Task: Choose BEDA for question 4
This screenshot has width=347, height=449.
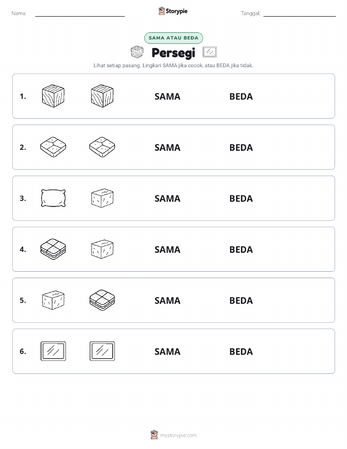Action: [241, 250]
